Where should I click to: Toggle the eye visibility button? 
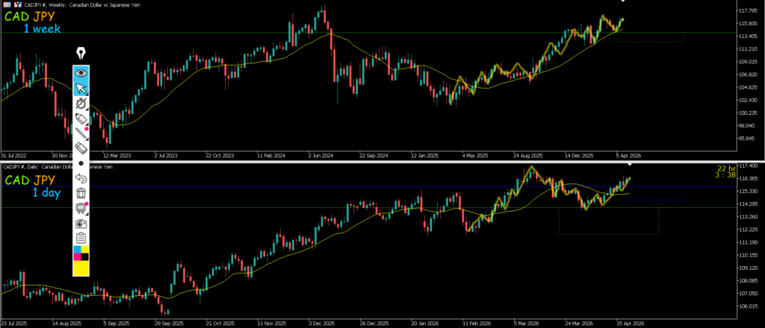[81, 73]
